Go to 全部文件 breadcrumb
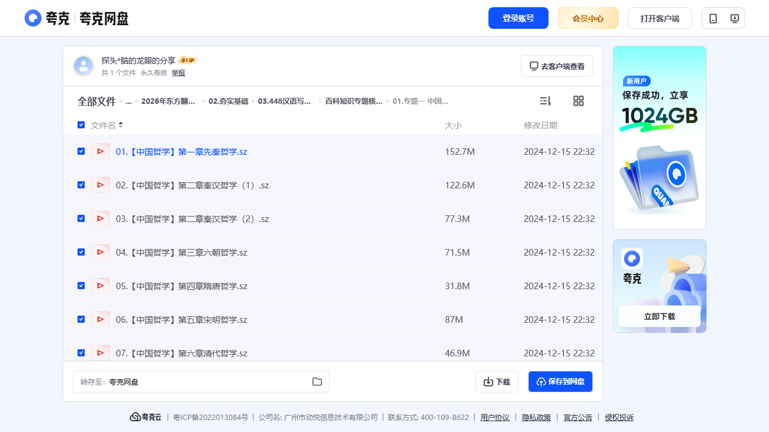 point(97,101)
